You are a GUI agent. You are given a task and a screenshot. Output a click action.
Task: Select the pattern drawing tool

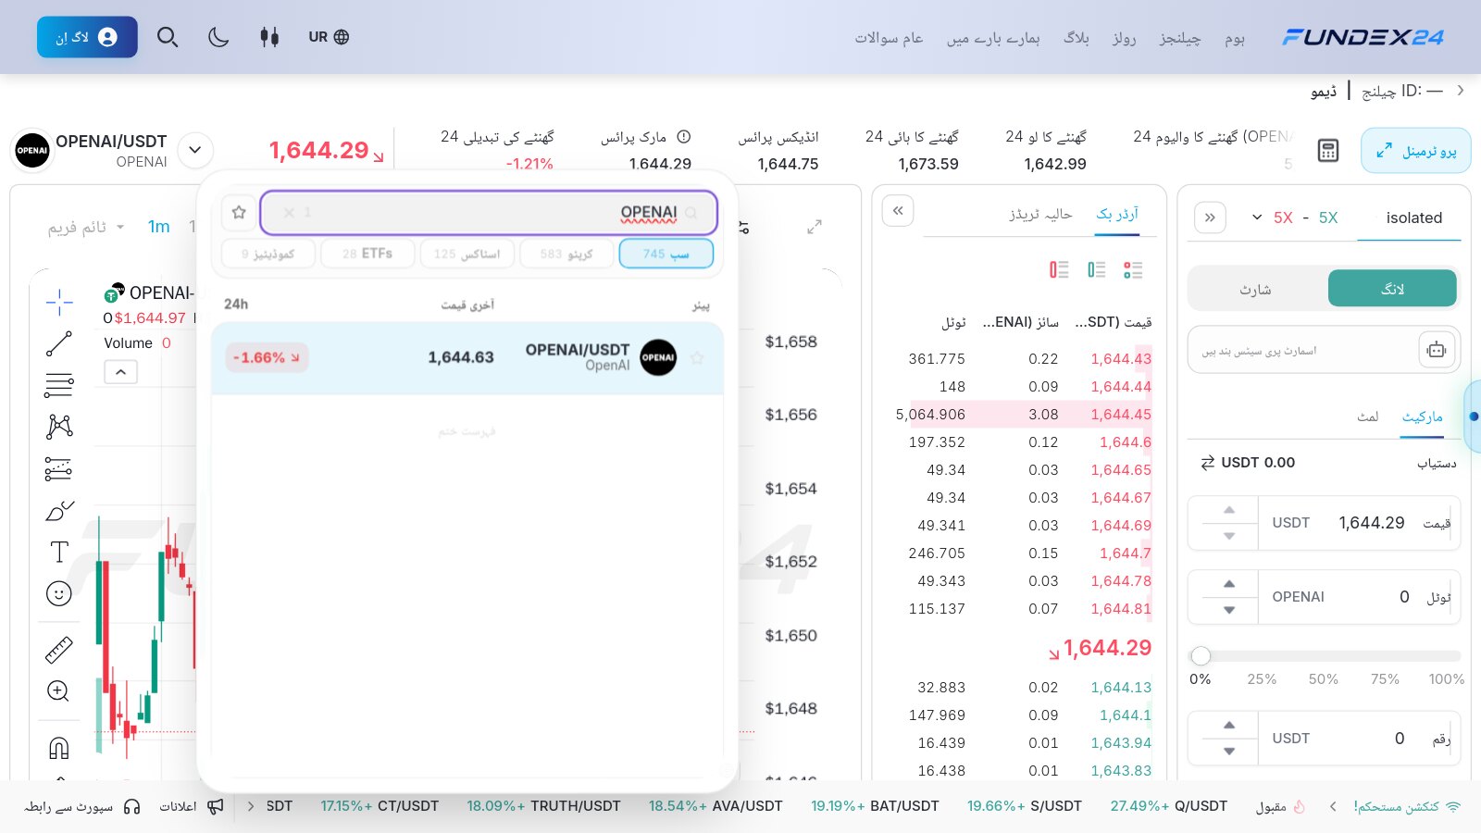click(59, 426)
